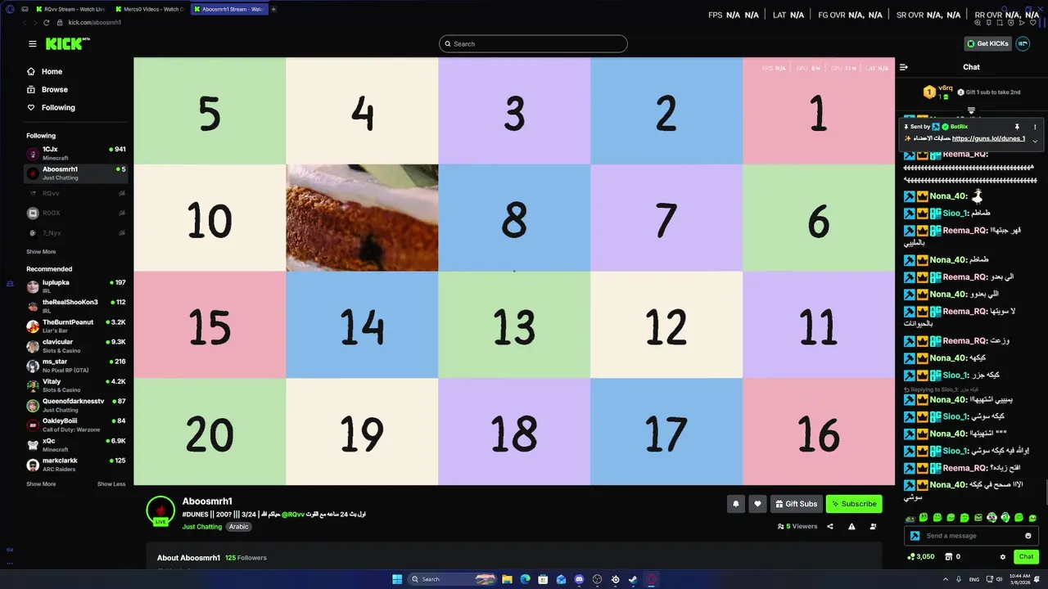1048x589 pixels.
Task: Click the Arabic language tag
Action: tap(238, 527)
